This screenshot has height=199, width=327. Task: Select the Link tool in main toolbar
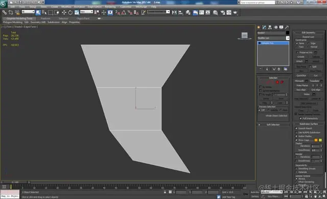[5, 12]
